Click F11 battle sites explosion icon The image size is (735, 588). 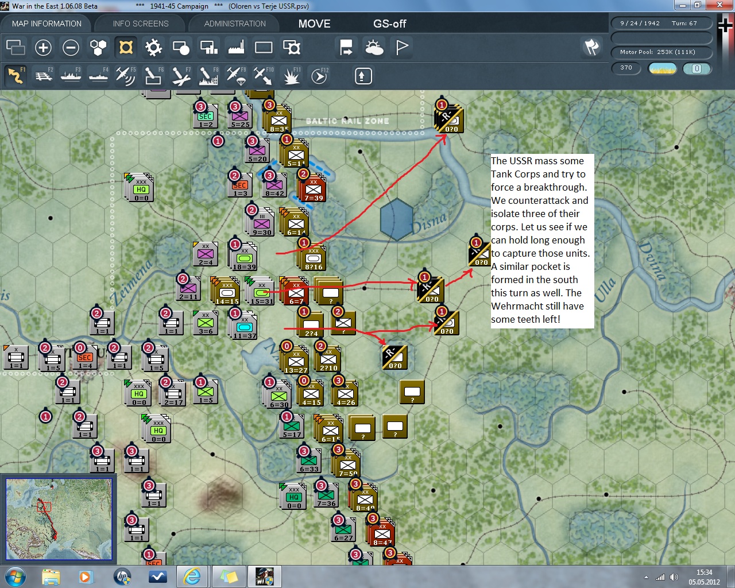click(x=291, y=76)
